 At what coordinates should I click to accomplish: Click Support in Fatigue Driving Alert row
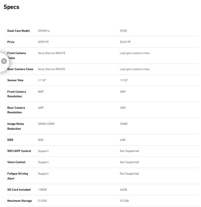tap(43, 174)
